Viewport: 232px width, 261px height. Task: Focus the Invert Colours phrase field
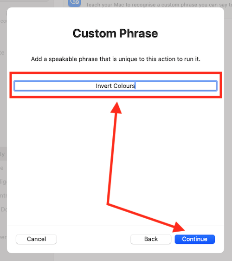tap(116, 86)
